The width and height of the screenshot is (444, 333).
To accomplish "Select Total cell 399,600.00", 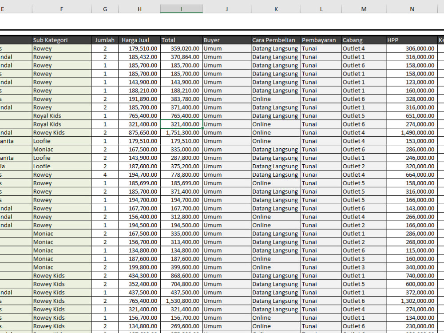I will pyautogui.click(x=182, y=267).
